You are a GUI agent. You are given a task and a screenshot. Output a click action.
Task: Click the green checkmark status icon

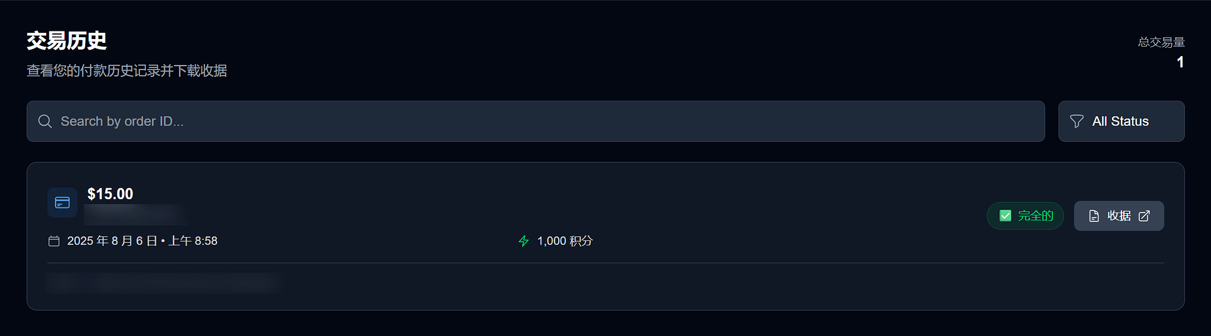point(1005,216)
